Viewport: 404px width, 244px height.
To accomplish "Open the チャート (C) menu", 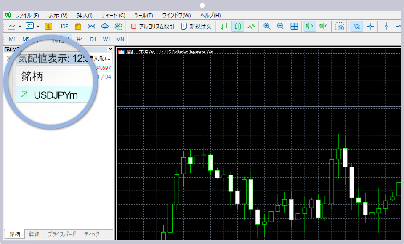I will point(113,16).
